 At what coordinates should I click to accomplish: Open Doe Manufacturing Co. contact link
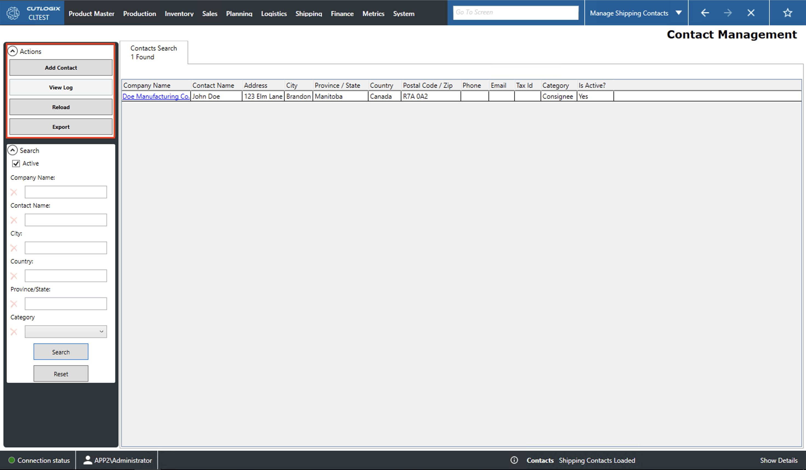(156, 96)
